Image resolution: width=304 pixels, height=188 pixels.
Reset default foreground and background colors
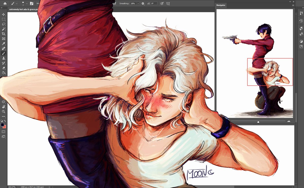[x=2, y=121]
